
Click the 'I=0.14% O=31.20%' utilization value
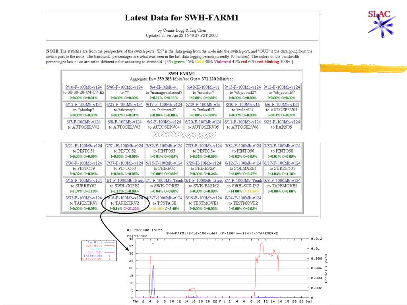click(x=124, y=208)
